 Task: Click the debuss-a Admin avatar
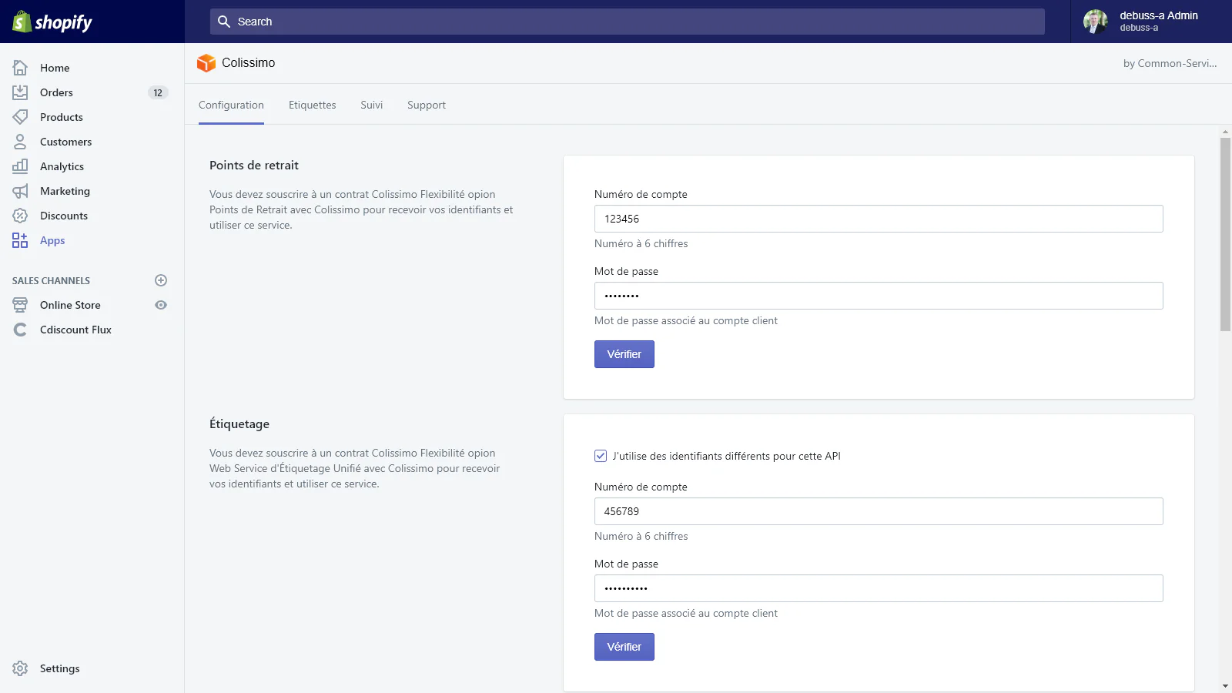[x=1096, y=22]
